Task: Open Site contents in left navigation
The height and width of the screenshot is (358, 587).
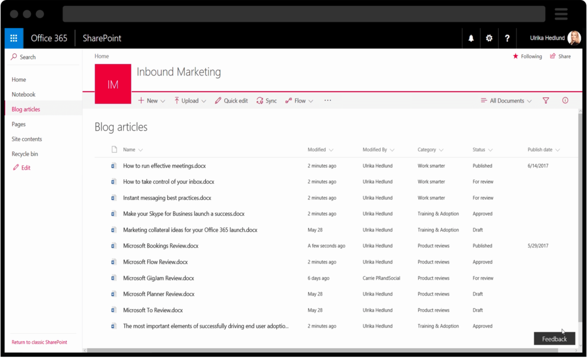Action: pyautogui.click(x=26, y=139)
